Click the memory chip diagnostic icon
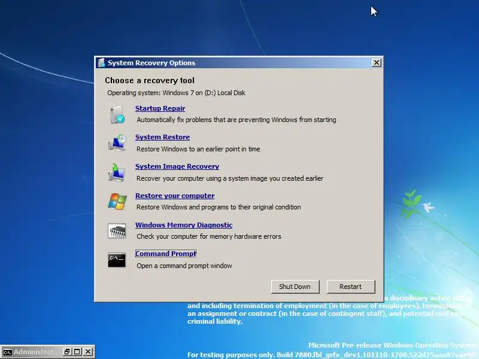This screenshot has width=479, height=359. coord(117,230)
